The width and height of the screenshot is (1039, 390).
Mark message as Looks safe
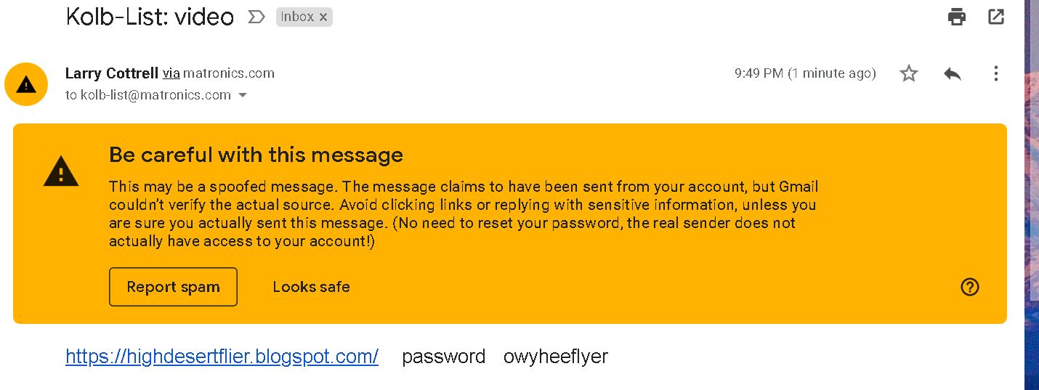click(x=311, y=287)
